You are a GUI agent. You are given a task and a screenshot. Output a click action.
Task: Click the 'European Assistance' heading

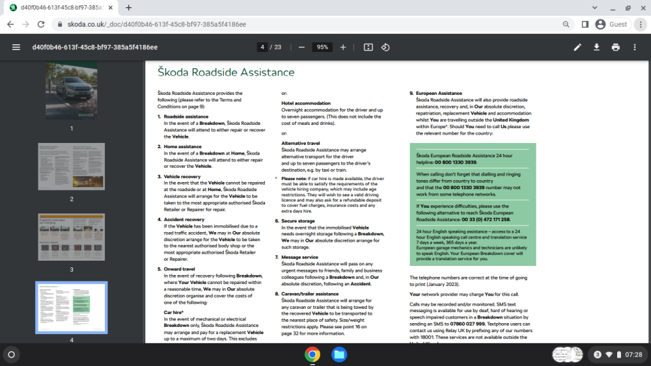(x=439, y=93)
